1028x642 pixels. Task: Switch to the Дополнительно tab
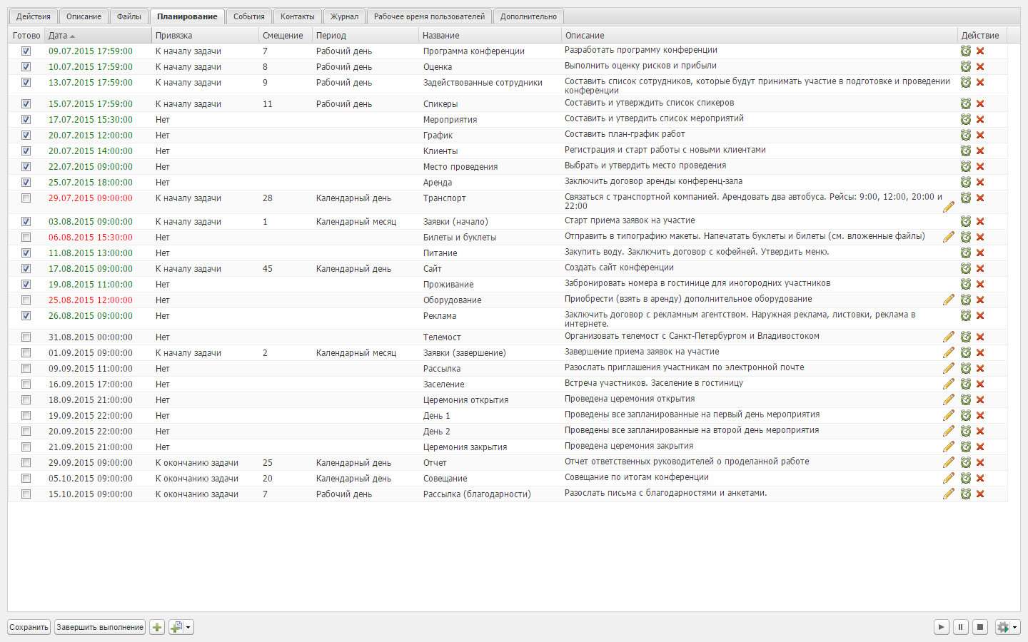(x=528, y=16)
